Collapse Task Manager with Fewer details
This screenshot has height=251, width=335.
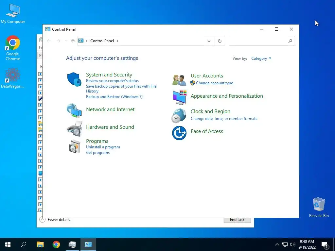coord(55,220)
